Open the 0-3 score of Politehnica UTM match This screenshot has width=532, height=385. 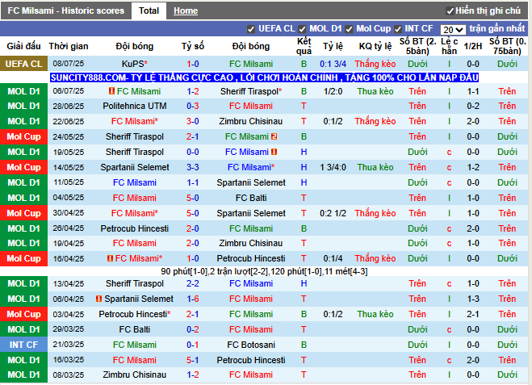click(192, 107)
